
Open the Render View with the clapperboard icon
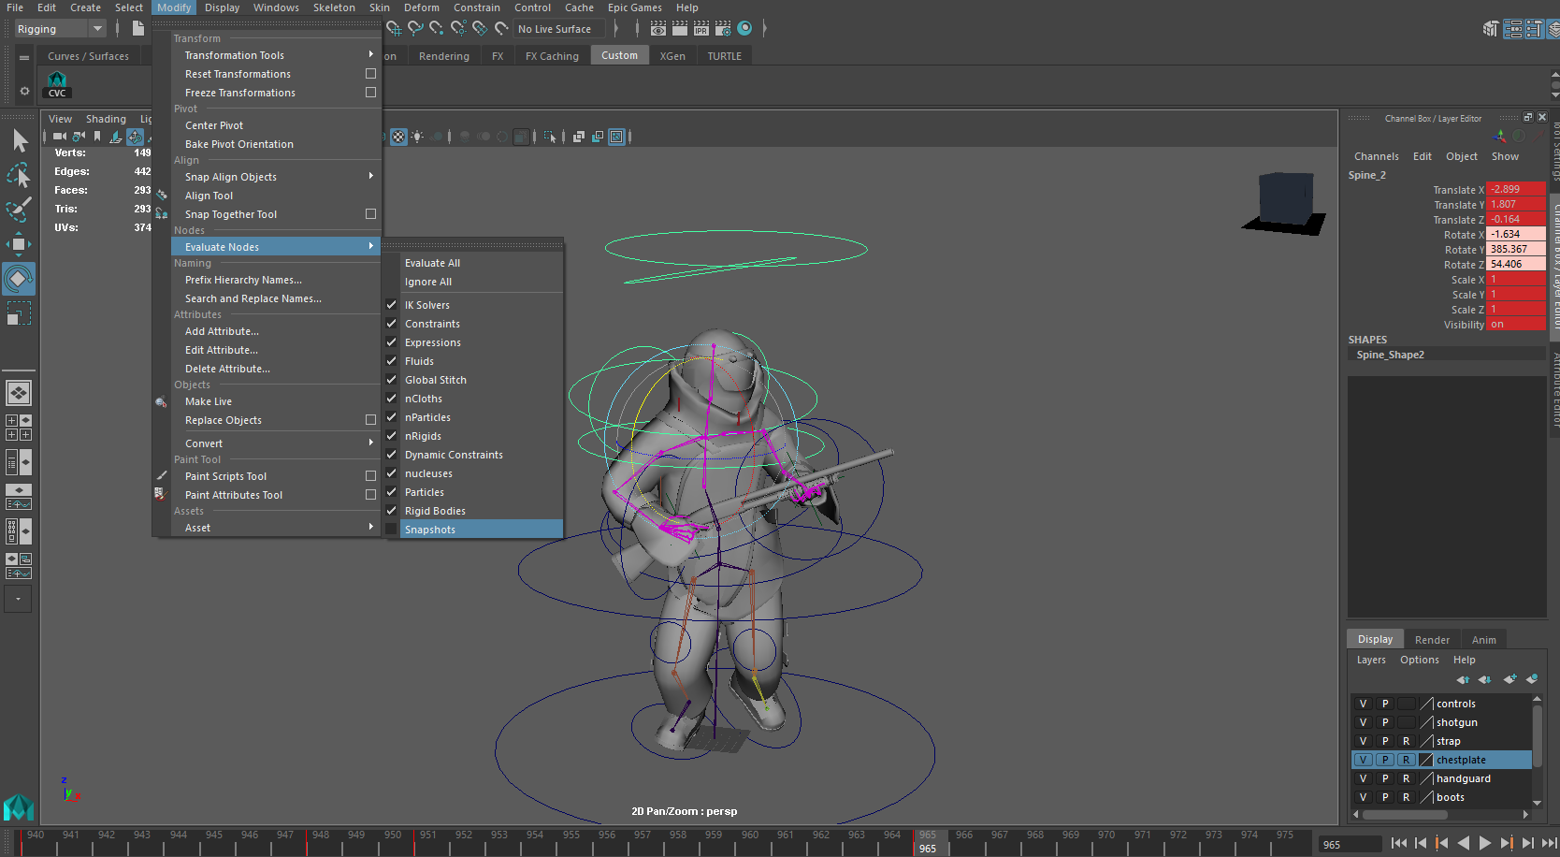click(658, 29)
